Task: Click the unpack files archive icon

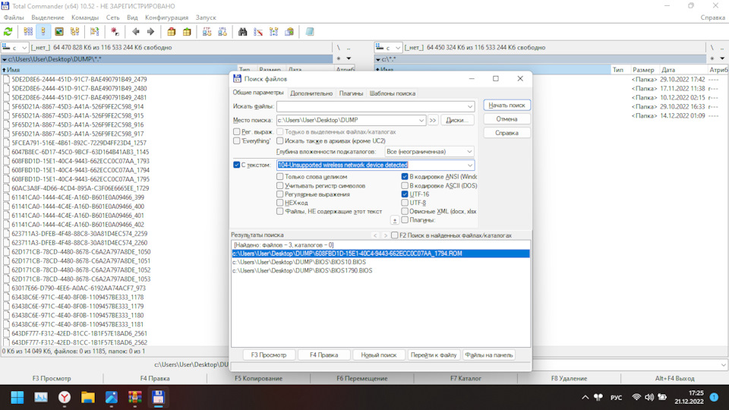Action: (187, 32)
